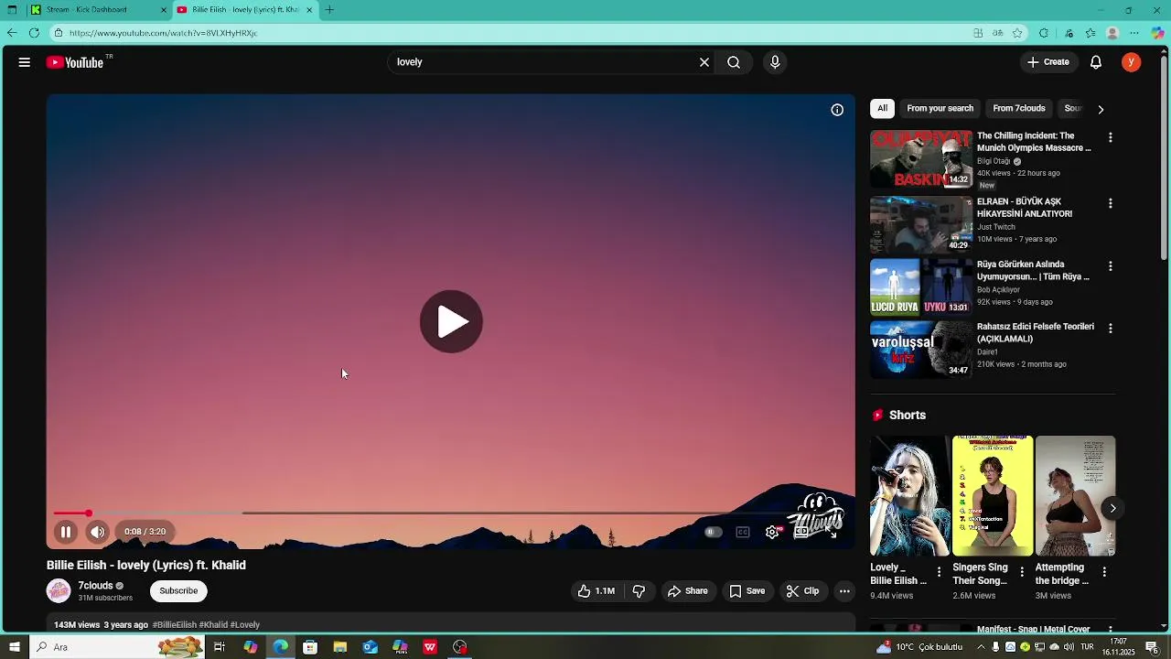1171x659 pixels.
Task: Open options for Felsefe Teorileri video
Action: (x=1111, y=329)
